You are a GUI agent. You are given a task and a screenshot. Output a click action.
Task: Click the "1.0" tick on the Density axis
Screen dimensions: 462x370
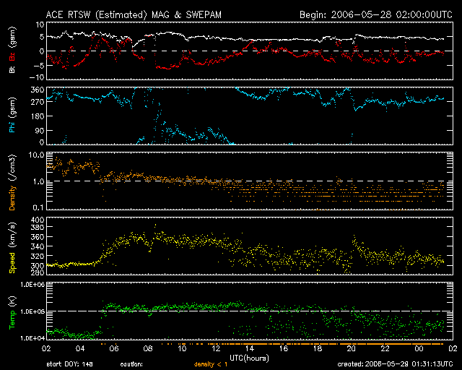click(38, 181)
